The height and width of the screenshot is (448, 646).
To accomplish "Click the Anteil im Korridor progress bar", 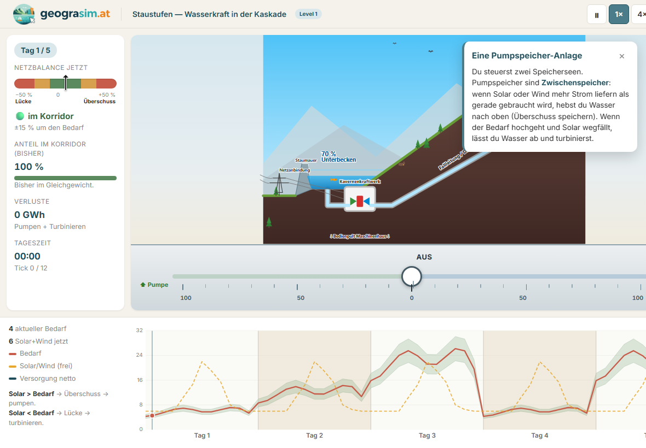I will click(x=66, y=178).
